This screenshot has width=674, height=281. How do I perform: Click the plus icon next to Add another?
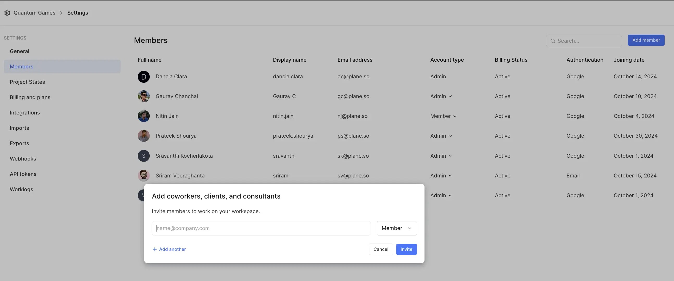click(x=155, y=249)
